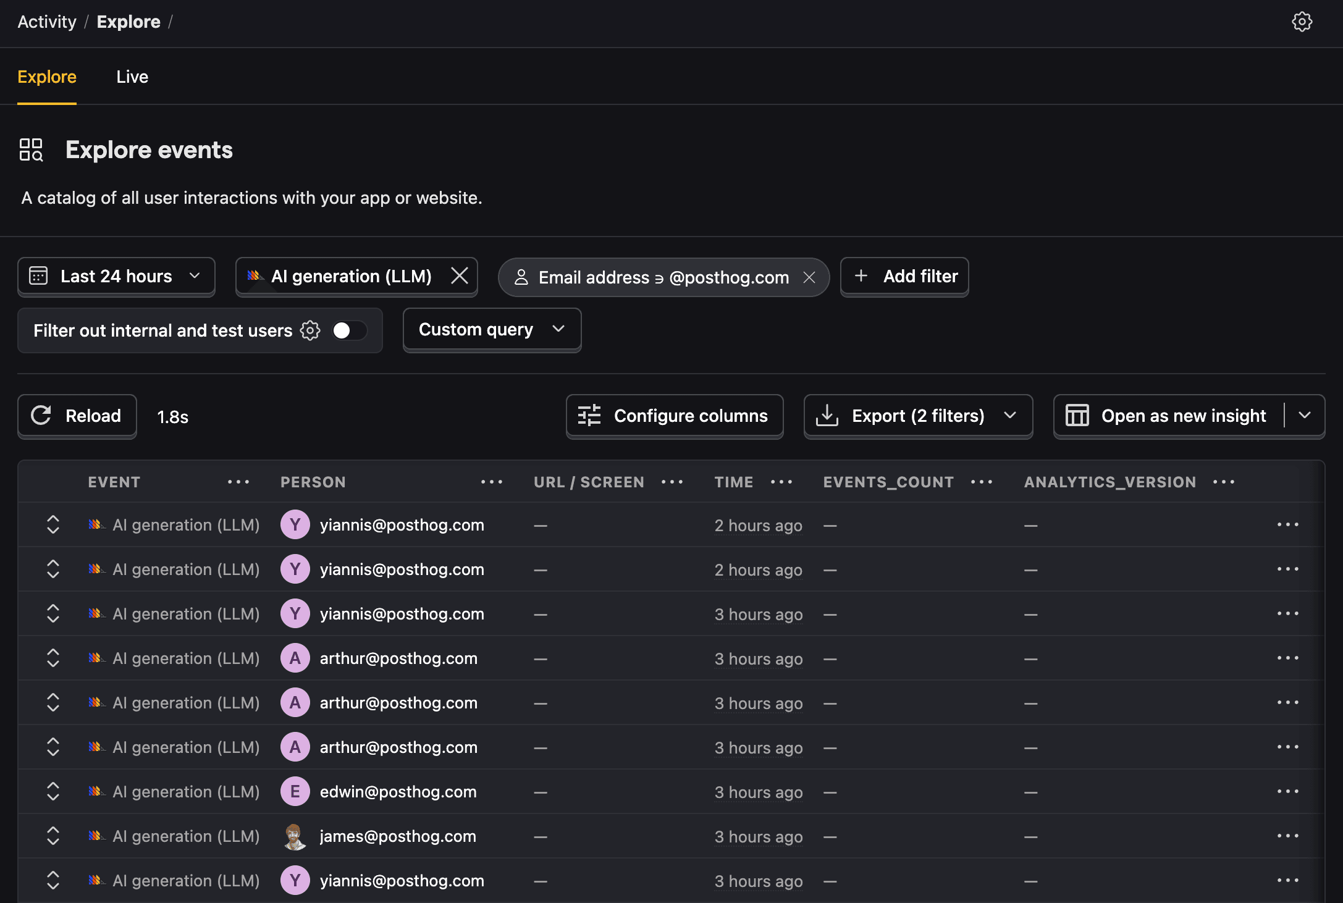Screen dimensions: 1343x903
Task: Click the Y avatar of first yiannis row
Action: click(295, 524)
